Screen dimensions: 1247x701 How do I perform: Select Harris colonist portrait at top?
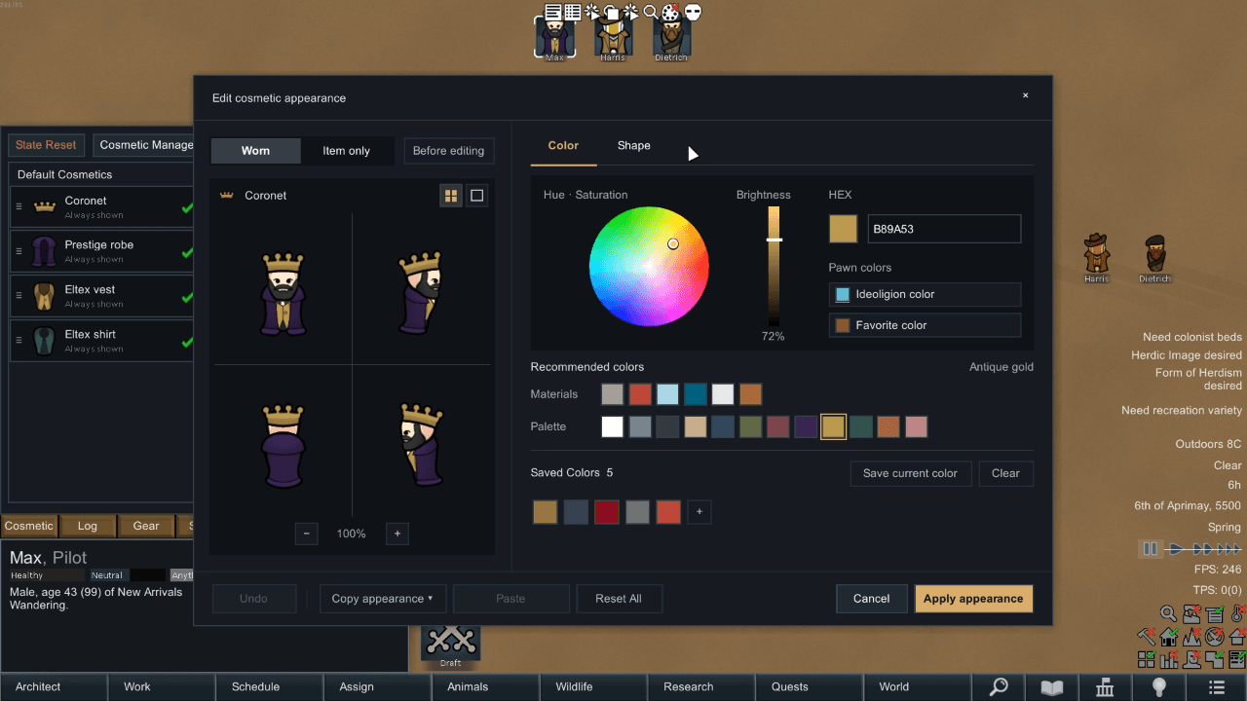coord(612,38)
